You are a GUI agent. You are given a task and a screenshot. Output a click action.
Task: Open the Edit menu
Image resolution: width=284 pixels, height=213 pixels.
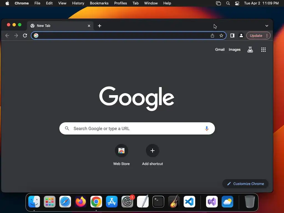pos(49,3)
